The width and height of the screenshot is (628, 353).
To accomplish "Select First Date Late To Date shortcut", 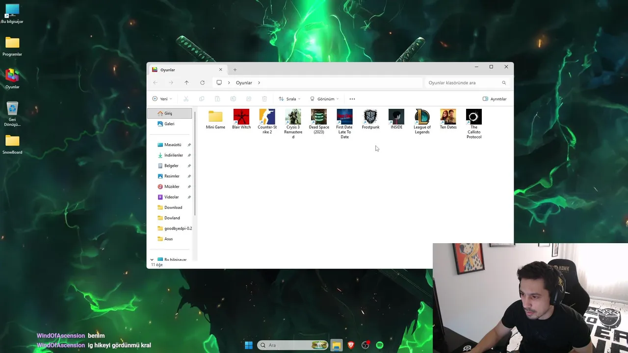I will click(x=344, y=124).
